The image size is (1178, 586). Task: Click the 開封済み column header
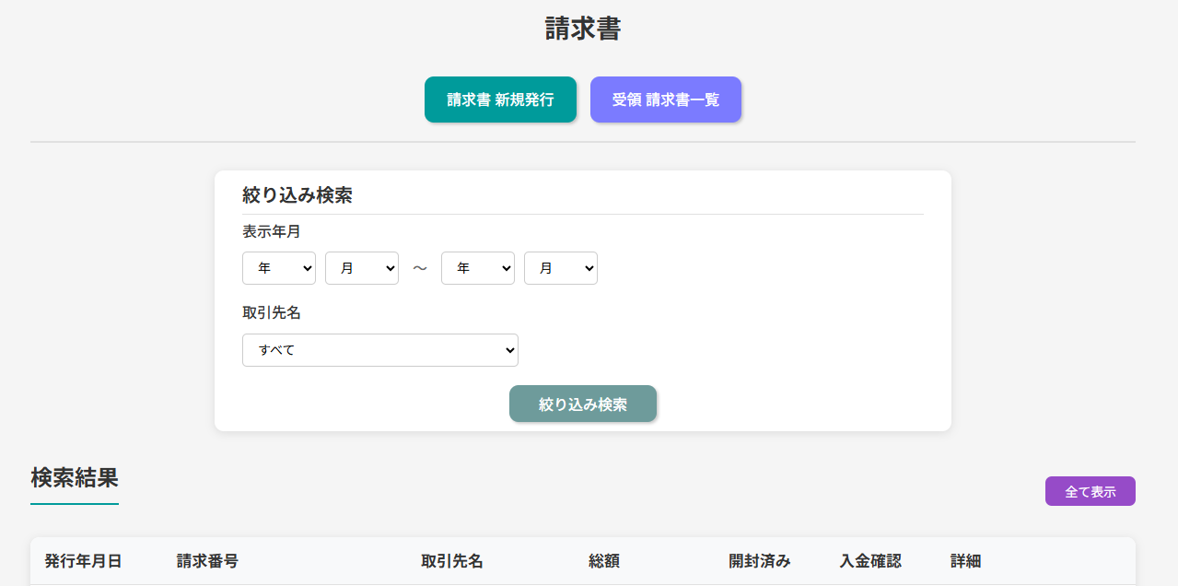(x=760, y=561)
